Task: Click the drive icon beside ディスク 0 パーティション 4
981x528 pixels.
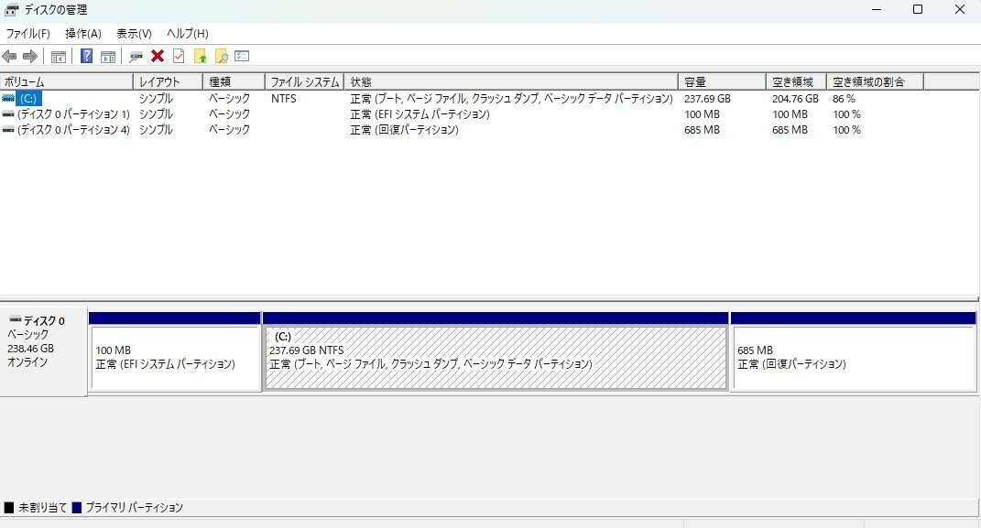Action: point(8,130)
